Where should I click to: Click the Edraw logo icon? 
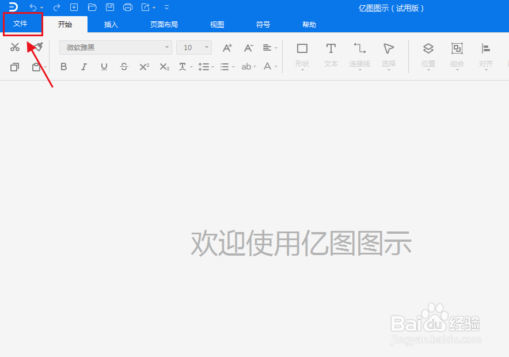[x=13, y=7]
